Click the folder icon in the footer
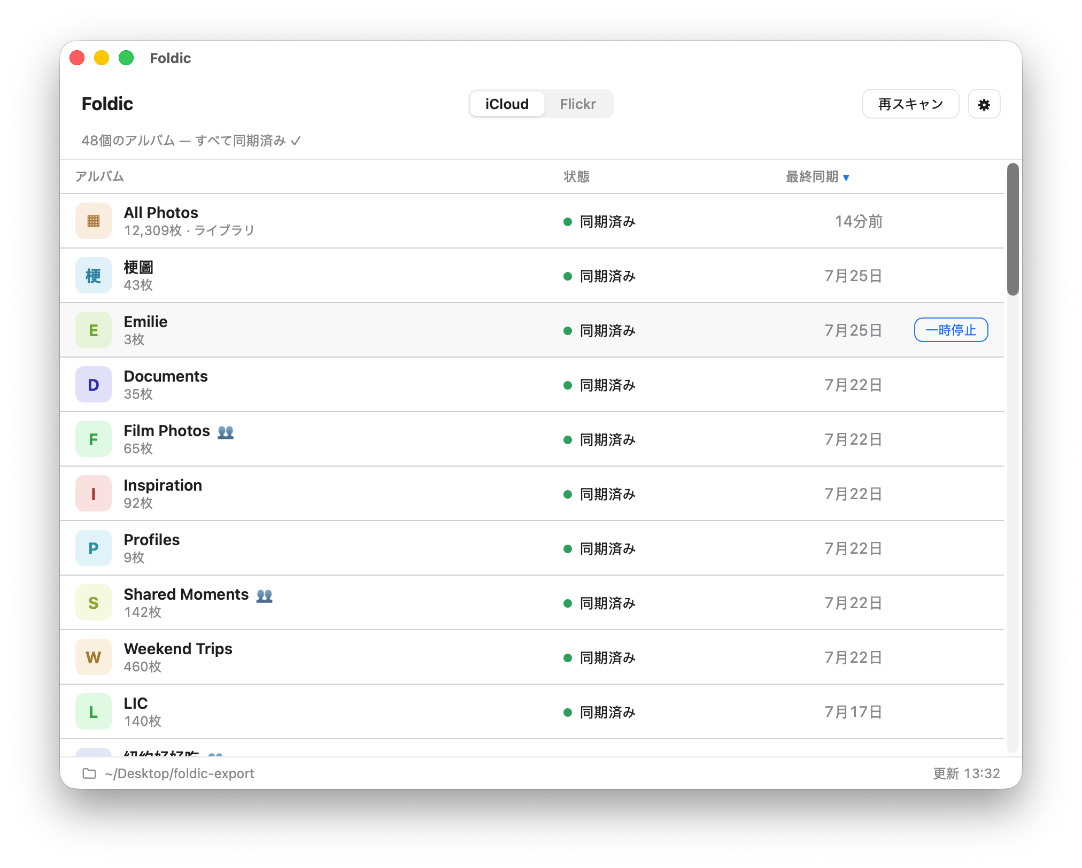Screen dimensions: 1082x868 point(89,773)
